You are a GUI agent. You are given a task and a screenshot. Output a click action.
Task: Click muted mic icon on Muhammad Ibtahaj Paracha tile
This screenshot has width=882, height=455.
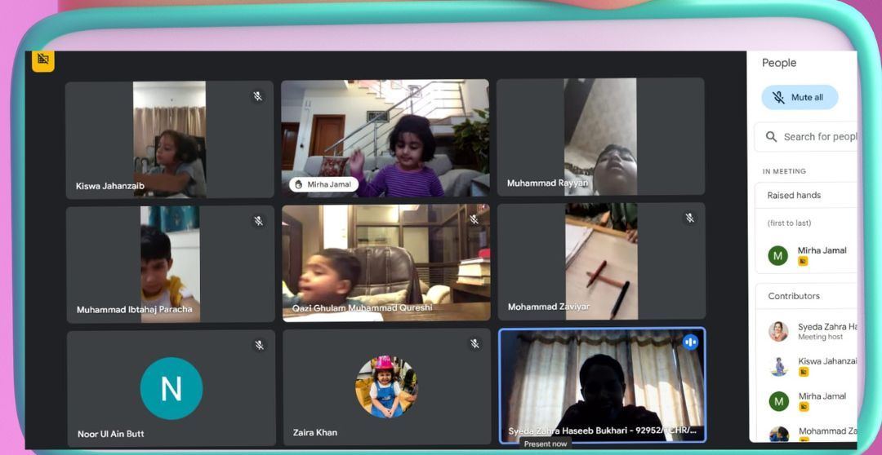[x=258, y=221]
